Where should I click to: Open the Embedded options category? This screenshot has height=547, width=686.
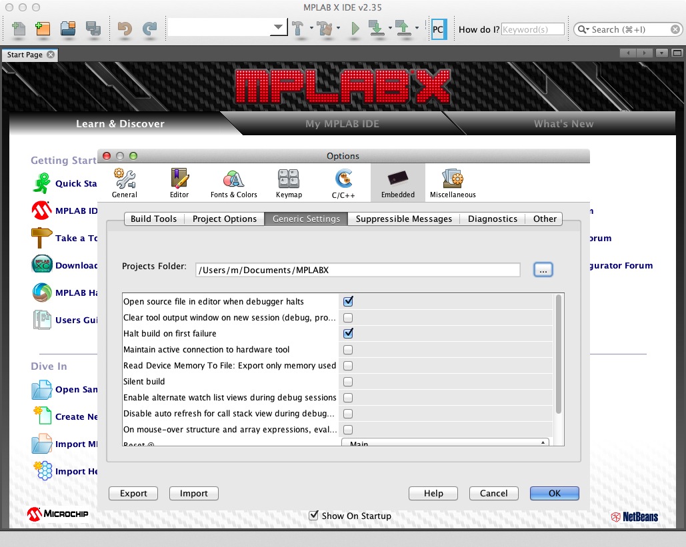[397, 183]
